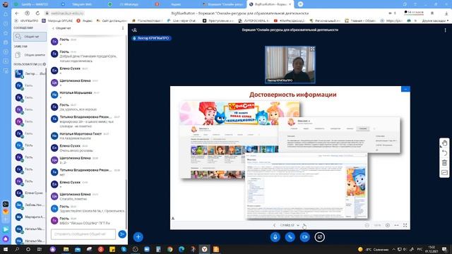
Task: Click Наталья Марышева's chat message name
Action: (76, 92)
